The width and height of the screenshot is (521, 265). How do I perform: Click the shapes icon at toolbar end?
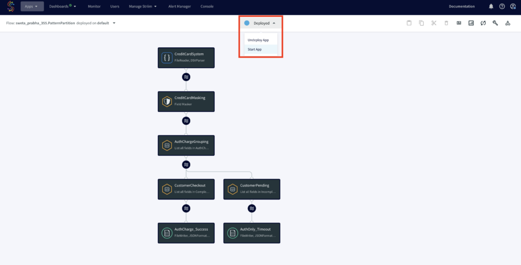(508, 23)
